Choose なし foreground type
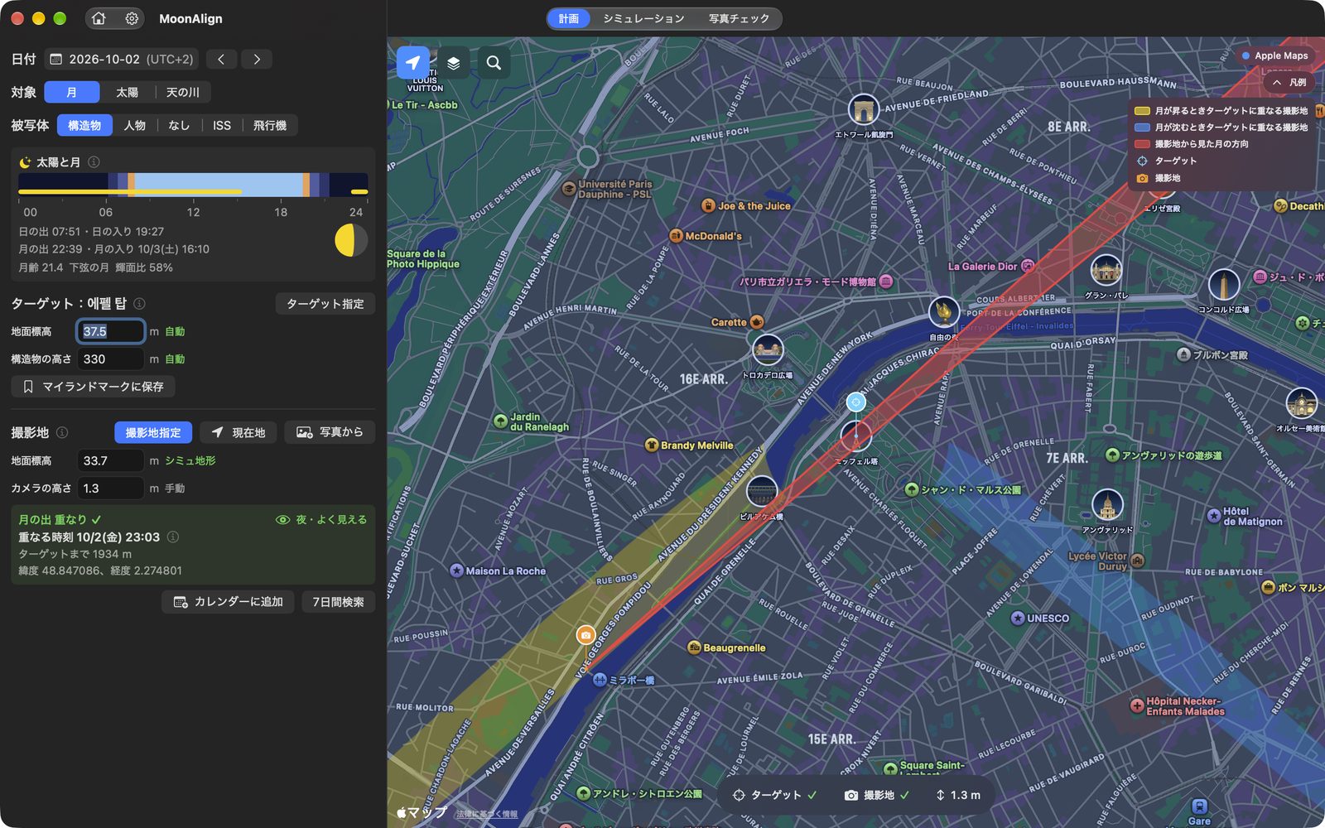Viewport: 1325px width, 828px height. pyautogui.click(x=179, y=125)
